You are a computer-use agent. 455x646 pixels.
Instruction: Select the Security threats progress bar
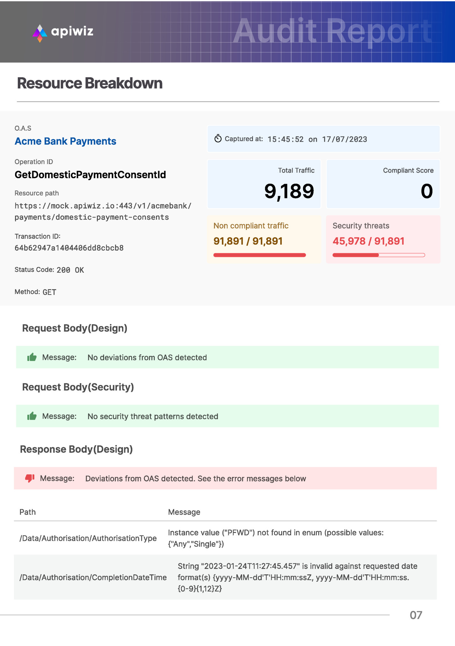[379, 255]
